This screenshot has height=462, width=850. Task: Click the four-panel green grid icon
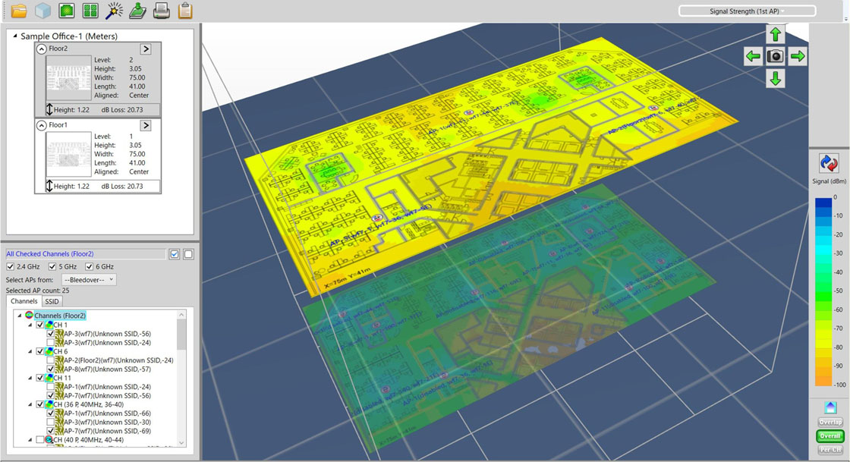(x=90, y=11)
